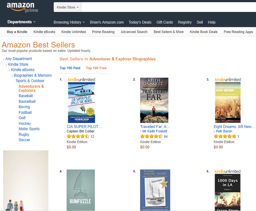Click Kindle Unlimited badge above Eight Dreams
The height and width of the screenshot is (211, 256).
pyautogui.click(x=228, y=80)
